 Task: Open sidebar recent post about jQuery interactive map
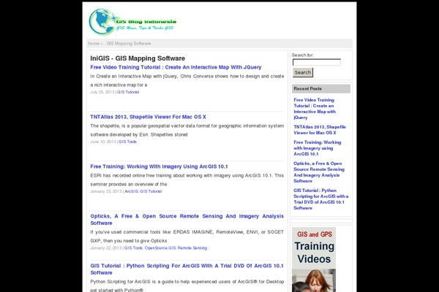tap(315, 109)
